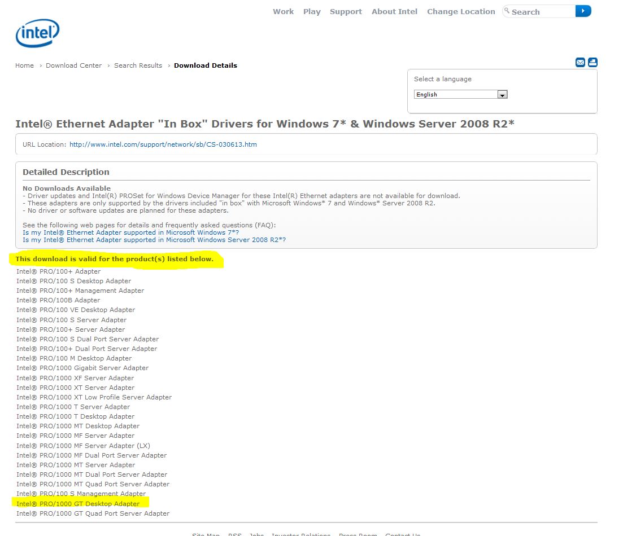The height and width of the screenshot is (536, 623).
Task: Click the Intel logo
Action: [x=37, y=33]
